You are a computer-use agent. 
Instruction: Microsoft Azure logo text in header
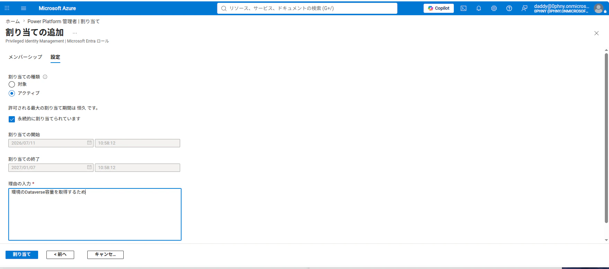[x=57, y=8]
